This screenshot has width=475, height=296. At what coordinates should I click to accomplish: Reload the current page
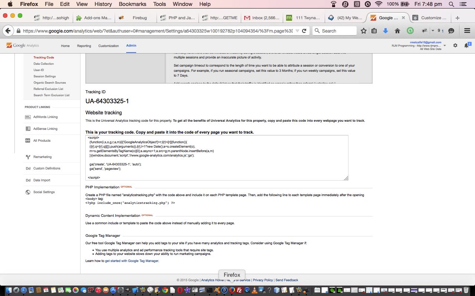tap(304, 31)
